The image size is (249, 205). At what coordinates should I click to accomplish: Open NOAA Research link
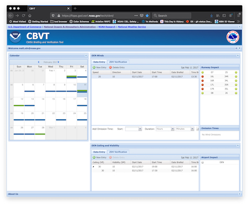click(x=107, y=27)
